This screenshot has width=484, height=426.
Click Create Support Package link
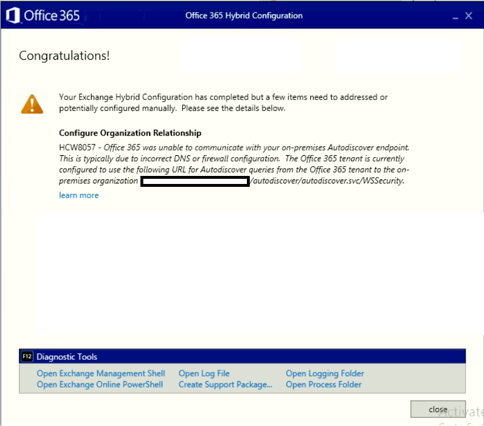pos(226,385)
